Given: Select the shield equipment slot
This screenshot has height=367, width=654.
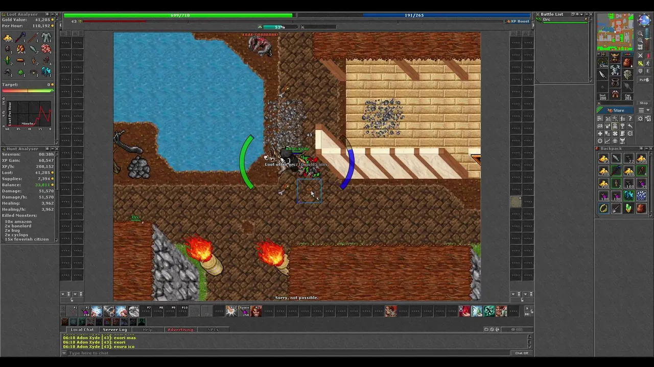Looking at the screenshot, I should point(627,75).
